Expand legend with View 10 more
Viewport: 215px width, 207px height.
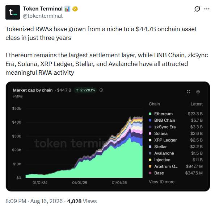coord(161,182)
